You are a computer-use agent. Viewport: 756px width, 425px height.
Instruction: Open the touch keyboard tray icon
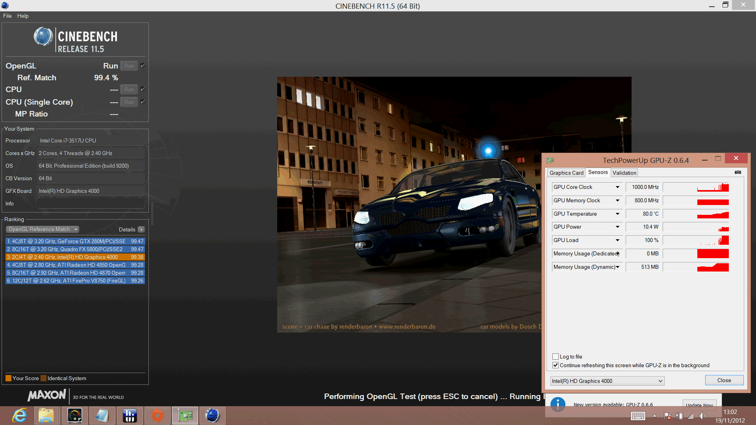click(x=637, y=416)
